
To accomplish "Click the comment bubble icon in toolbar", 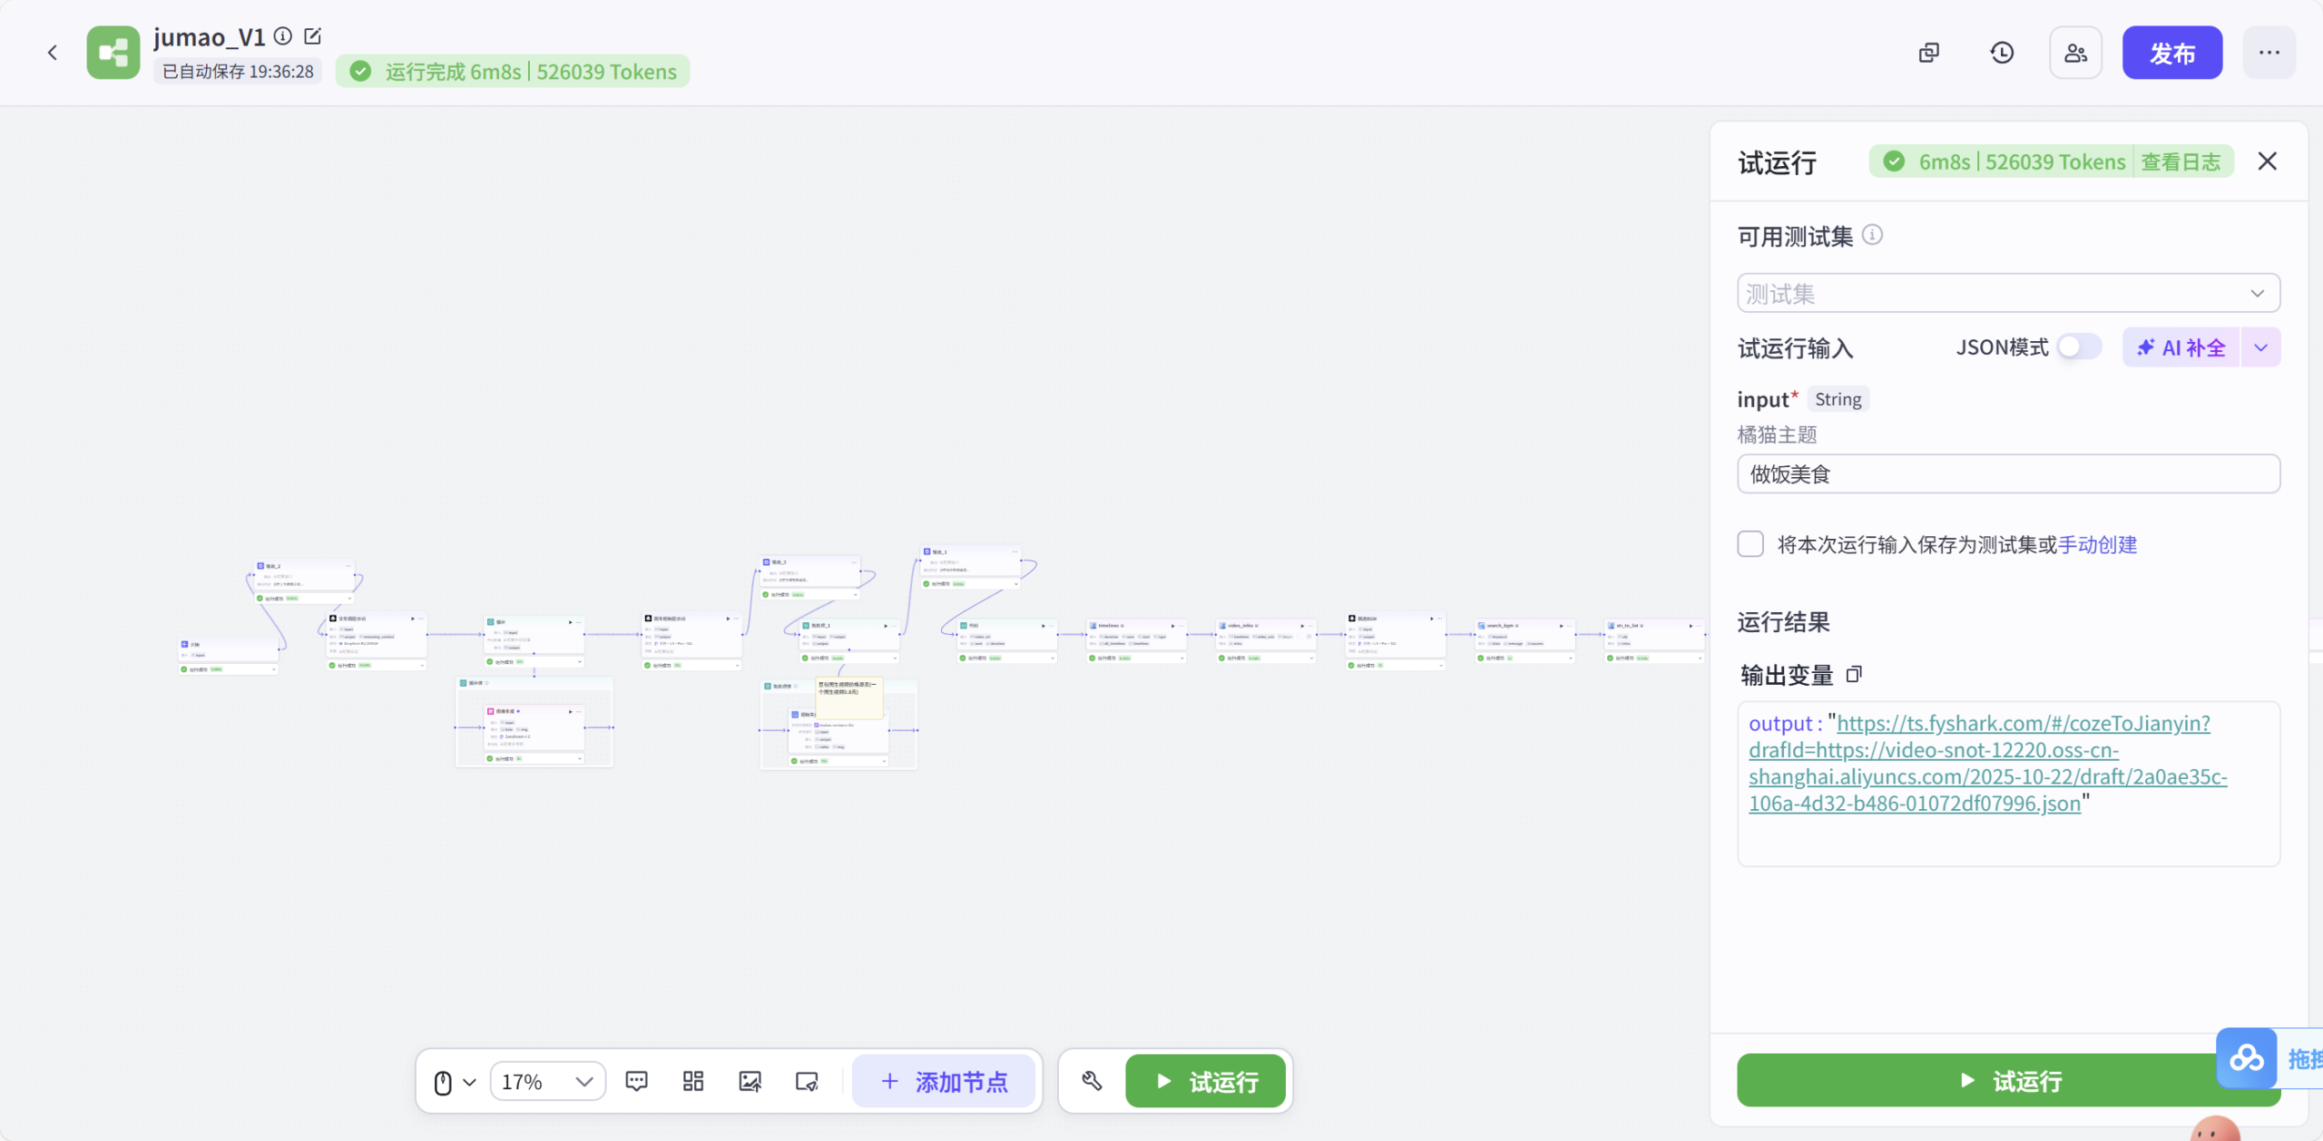I will point(636,1081).
